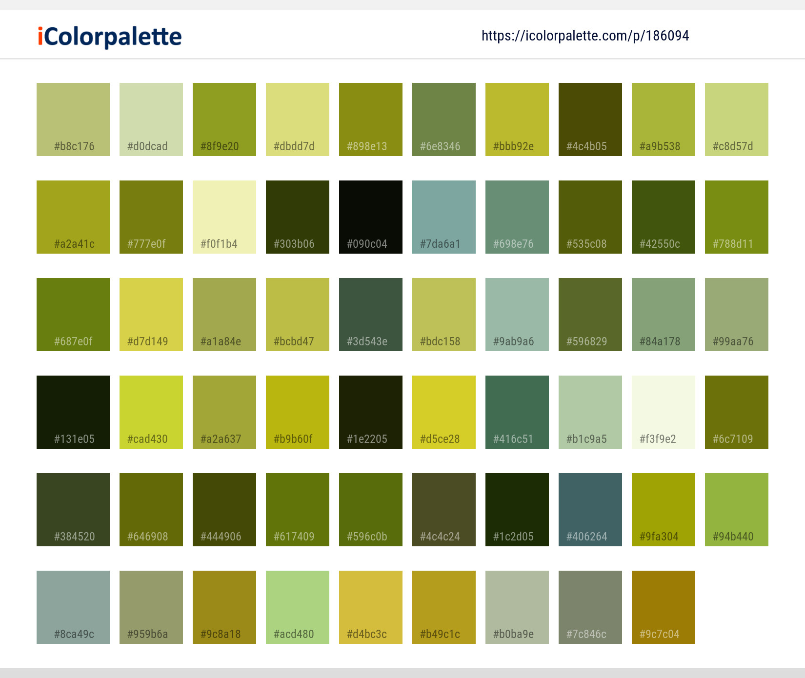
Task: Select the #a2a41c swatch
Action: pyautogui.click(x=73, y=217)
